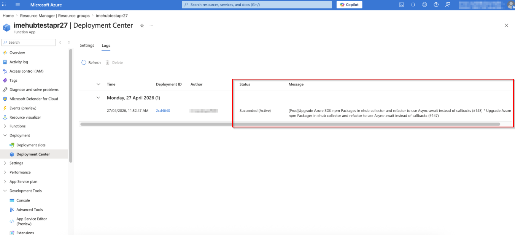Click the sidebar search sort arrows icon

60,43
